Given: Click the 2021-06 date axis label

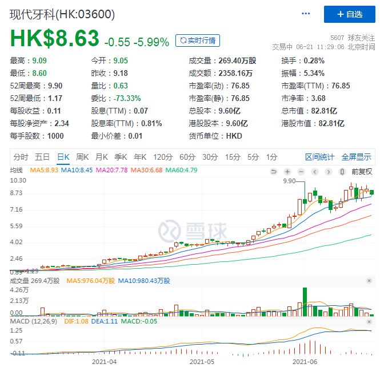Looking at the screenshot, I should [305, 362].
